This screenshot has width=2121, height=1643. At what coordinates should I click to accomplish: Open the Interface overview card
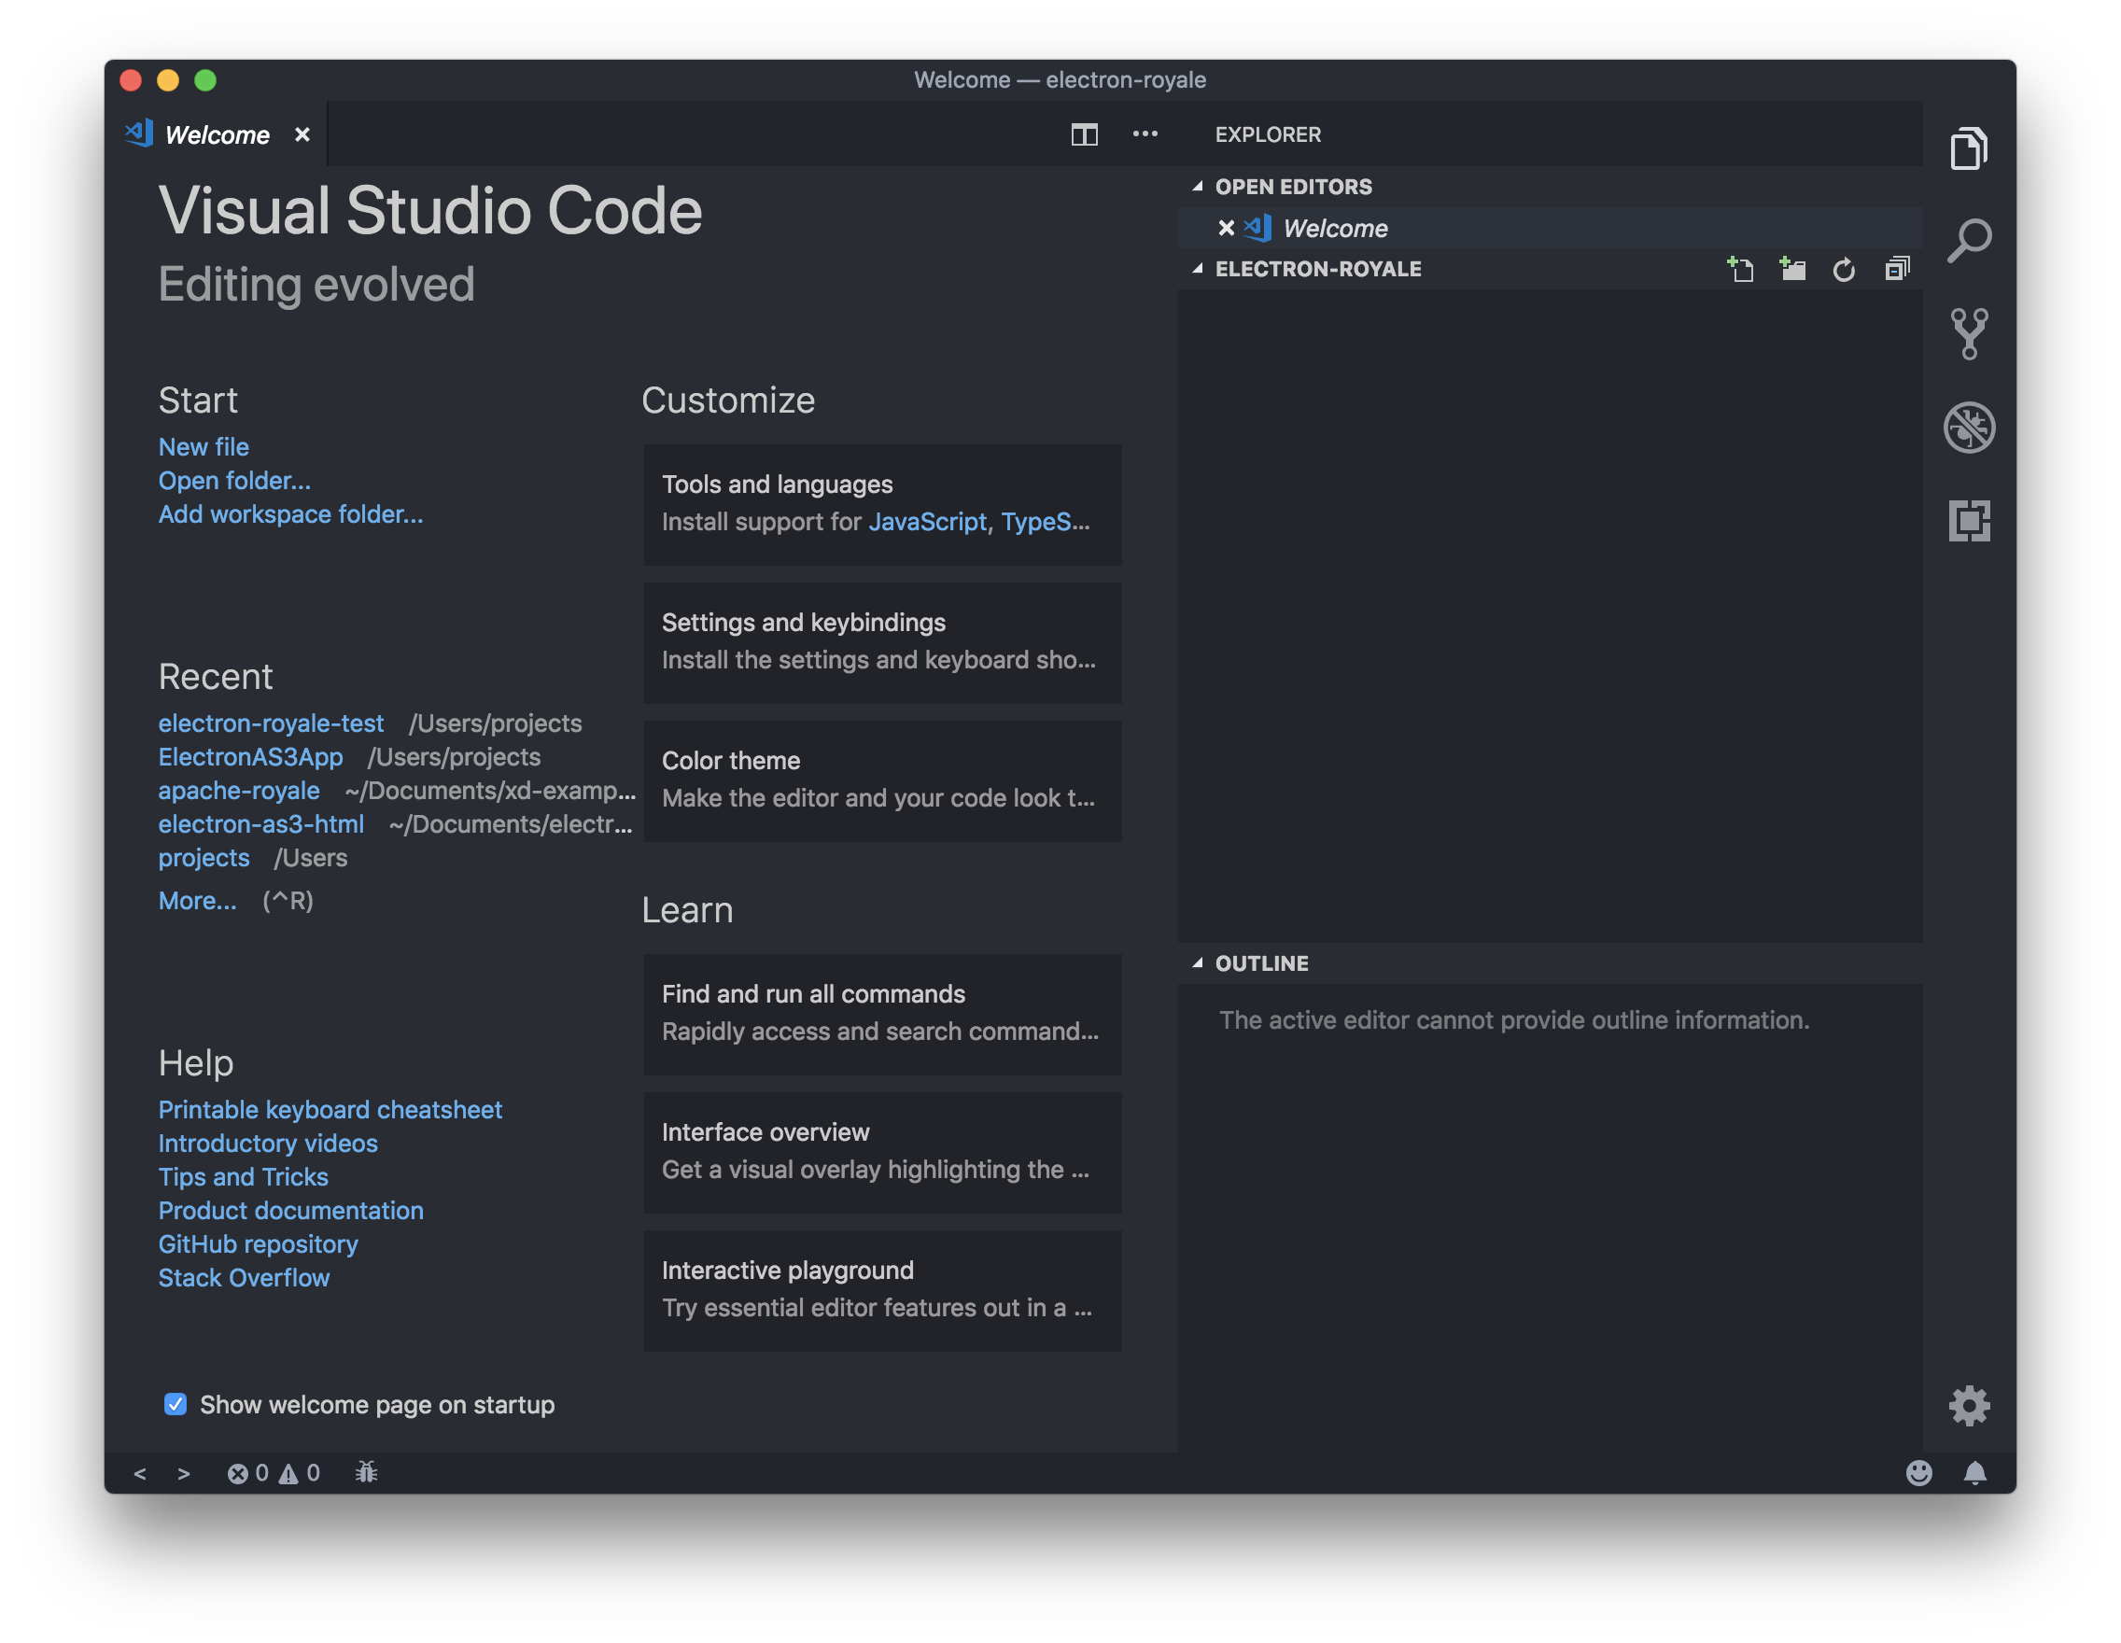click(883, 1153)
